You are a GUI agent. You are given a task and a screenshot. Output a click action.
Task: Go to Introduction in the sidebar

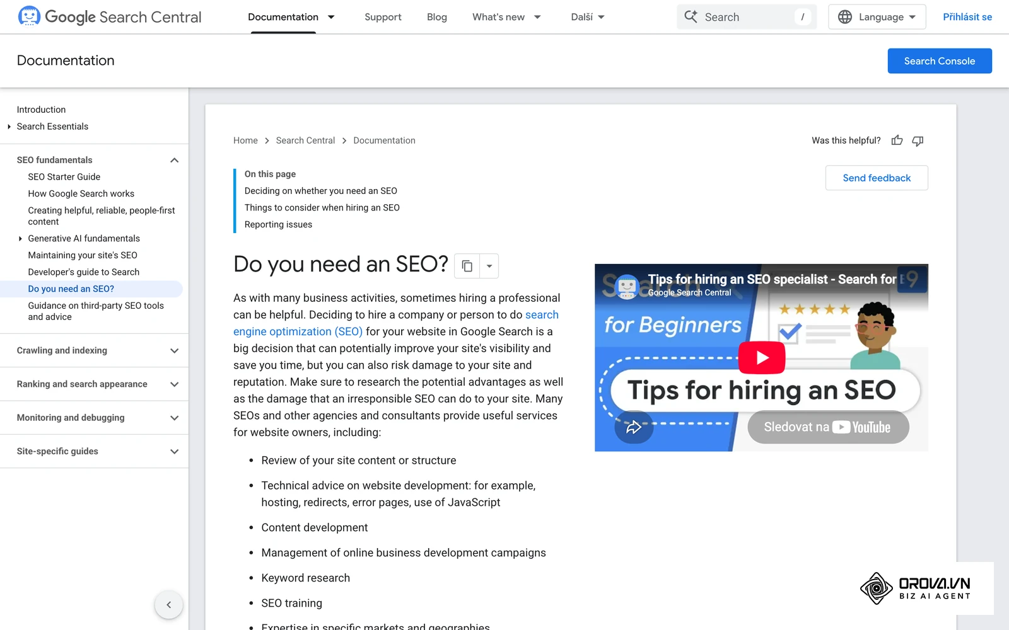point(41,110)
